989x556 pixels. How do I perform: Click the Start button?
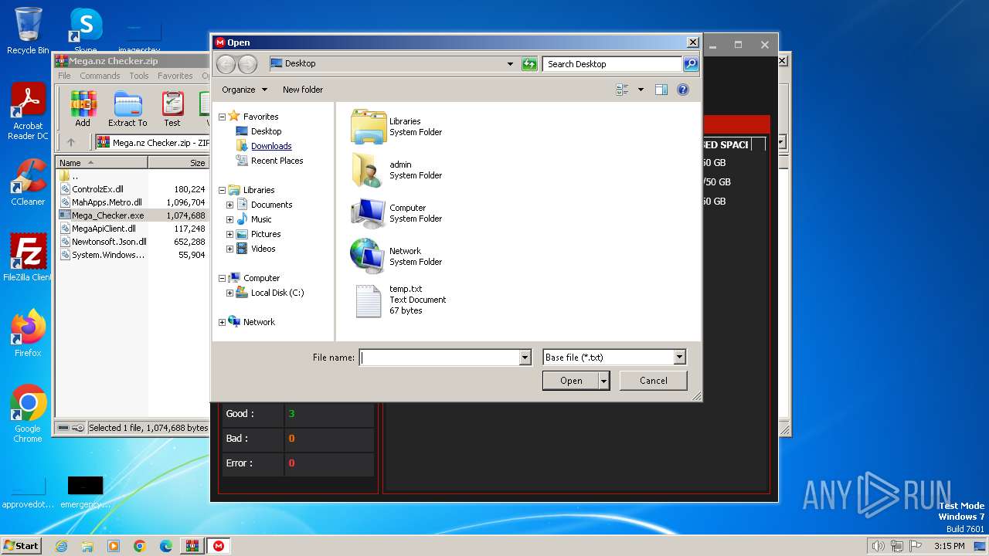tap(22, 545)
